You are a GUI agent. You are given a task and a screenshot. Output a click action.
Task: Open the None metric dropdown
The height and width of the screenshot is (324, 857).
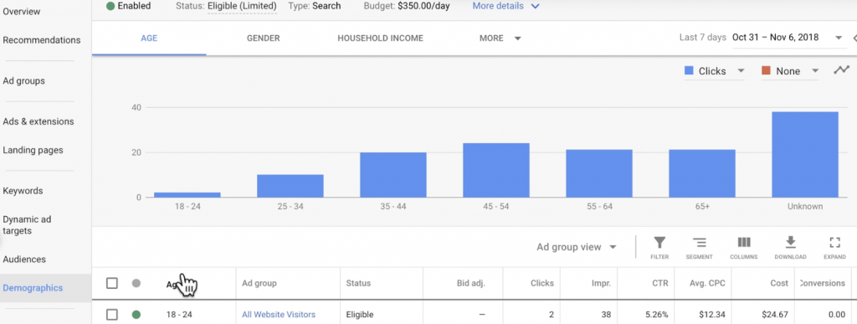tap(790, 71)
